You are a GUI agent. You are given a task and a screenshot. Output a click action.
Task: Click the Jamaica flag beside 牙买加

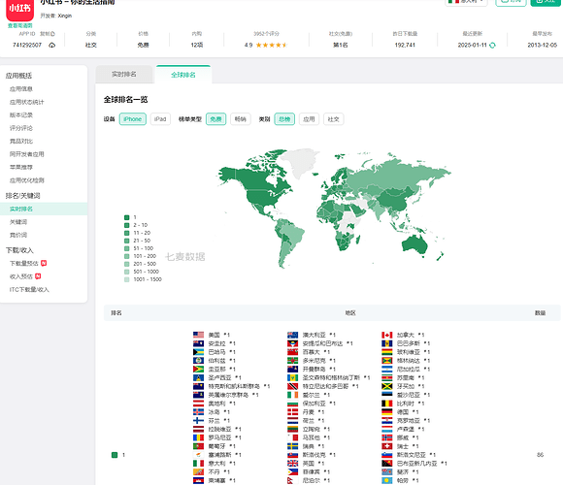pyautogui.click(x=386, y=386)
